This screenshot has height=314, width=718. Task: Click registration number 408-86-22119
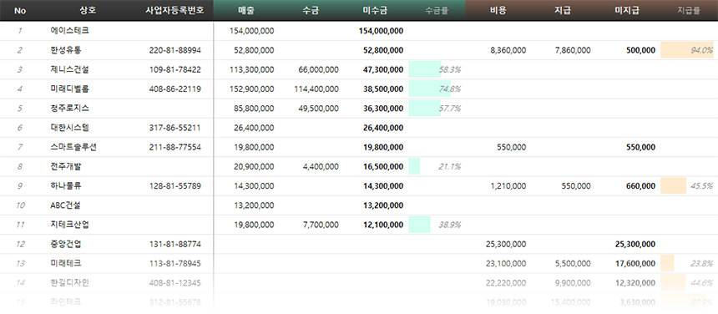coord(175,89)
